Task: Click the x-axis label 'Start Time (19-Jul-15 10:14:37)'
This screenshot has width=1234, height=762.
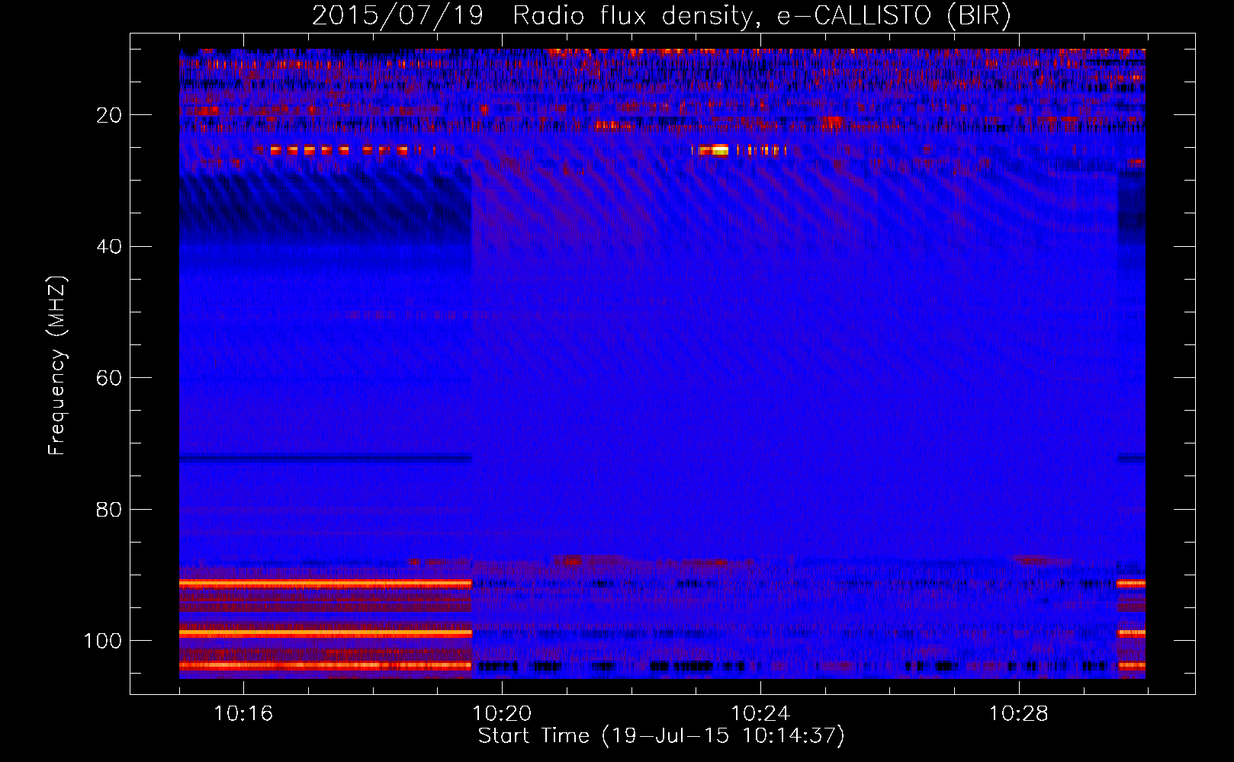Action: click(661, 736)
